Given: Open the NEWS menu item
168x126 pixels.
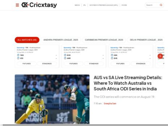Looking at the screenshot, I should coord(77,5).
